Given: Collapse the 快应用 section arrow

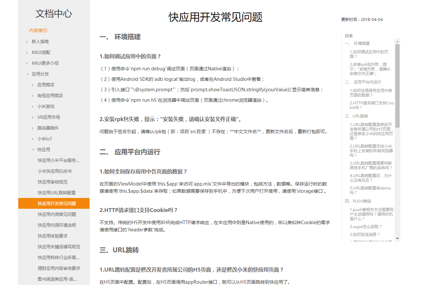Looking at the screenshot, I should pos(33,150).
